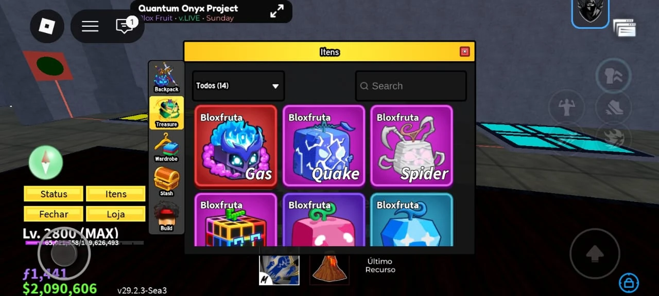Open the Loja shop button
659x296 pixels.
[116, 214]
